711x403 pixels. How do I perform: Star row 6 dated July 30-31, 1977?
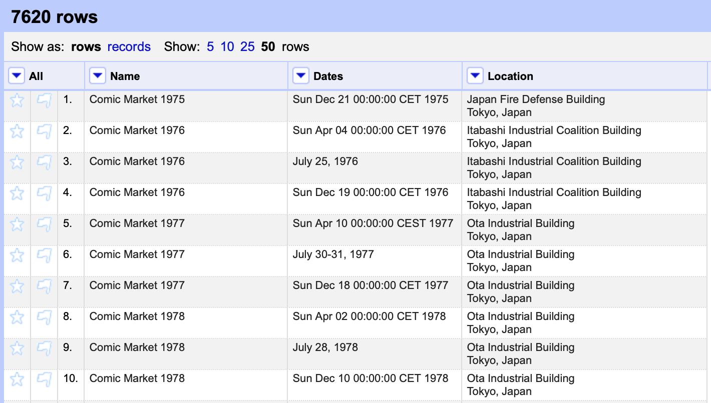17,255
